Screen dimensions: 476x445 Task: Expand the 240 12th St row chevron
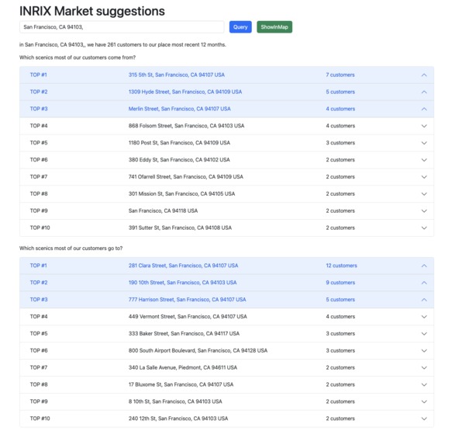tap(424, 419)
